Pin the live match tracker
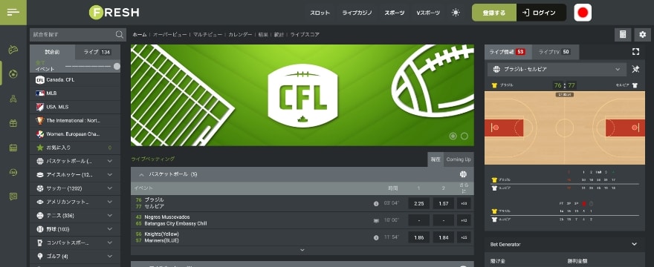Viewport: 654px width, 267px height. pyautogui.click(x=635, y=70)
